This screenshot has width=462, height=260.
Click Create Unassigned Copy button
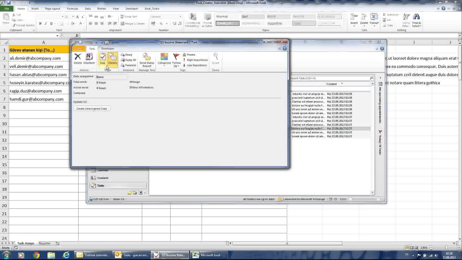(92, 109)
